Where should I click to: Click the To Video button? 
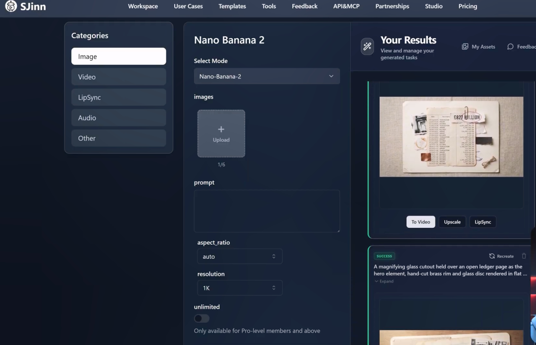(x=420, y=222)
